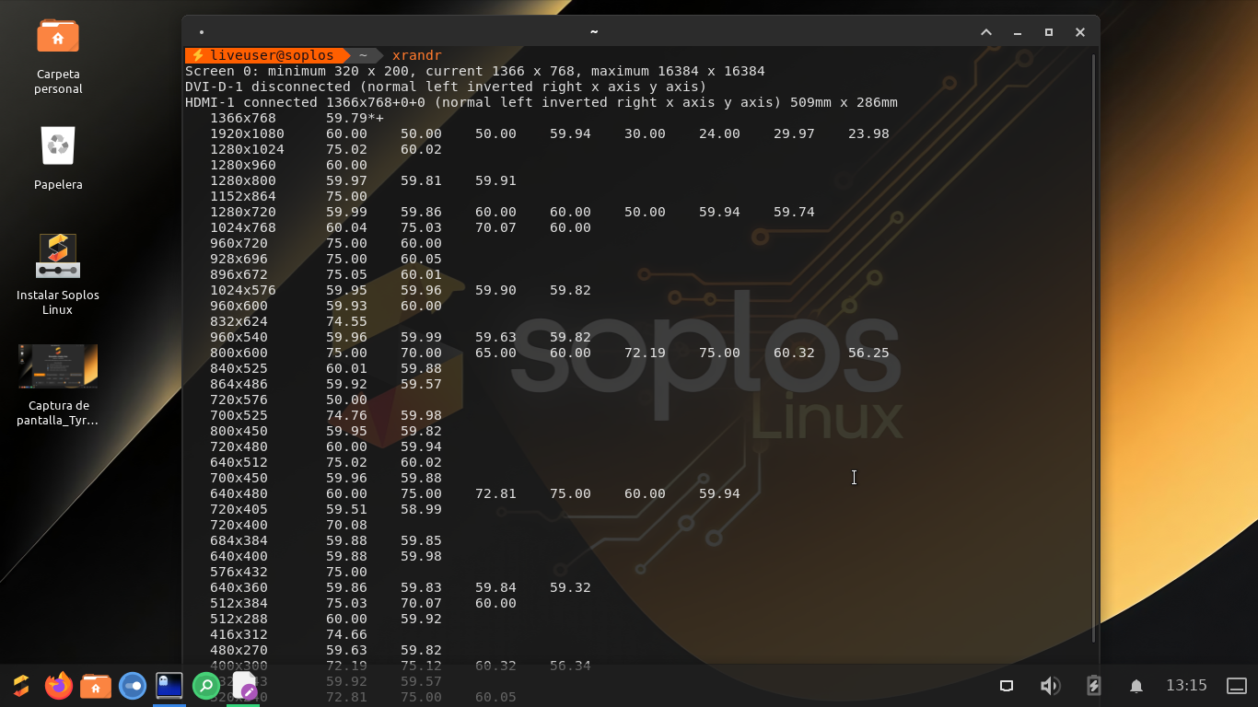Click the "58.99" refresh rate value
Screen dimensions: 1258x707
(x=422, y=509)
